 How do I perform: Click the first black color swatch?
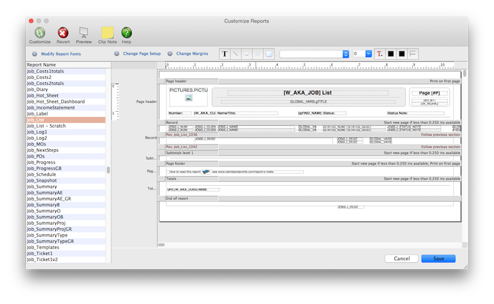[x=390, y=54]
